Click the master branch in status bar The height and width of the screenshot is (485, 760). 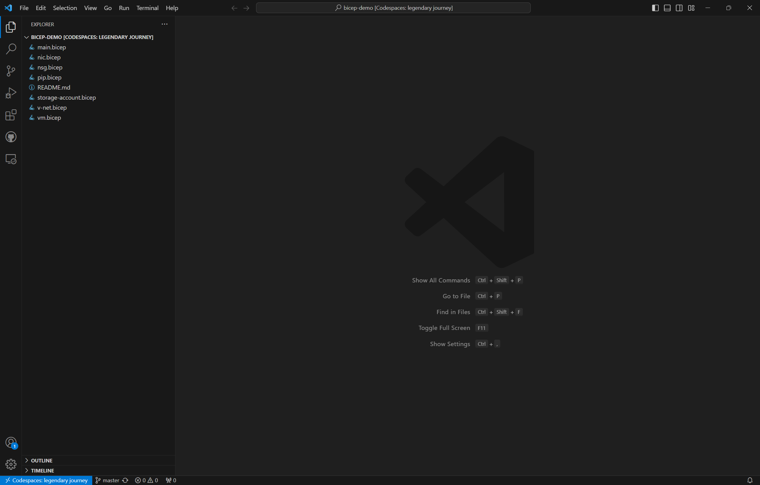tap(107, 480)
